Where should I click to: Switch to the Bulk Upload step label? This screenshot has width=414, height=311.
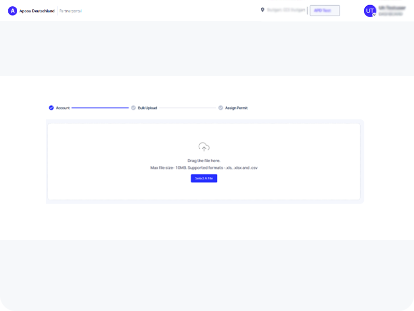pyautogui.click(x=147, y=108)
